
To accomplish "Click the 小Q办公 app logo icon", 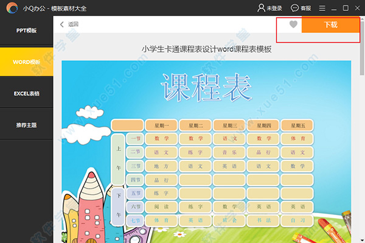I will point(12,8).
